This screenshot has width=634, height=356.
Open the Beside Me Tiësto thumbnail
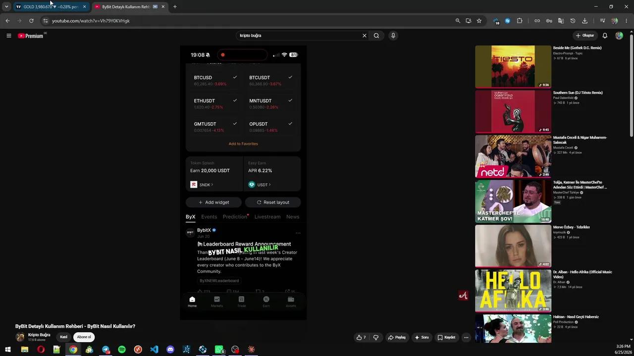coord(513,67)
